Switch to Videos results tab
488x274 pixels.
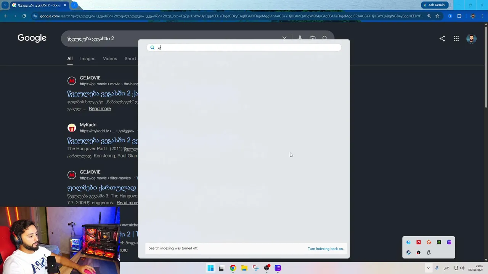pos(110,59)
